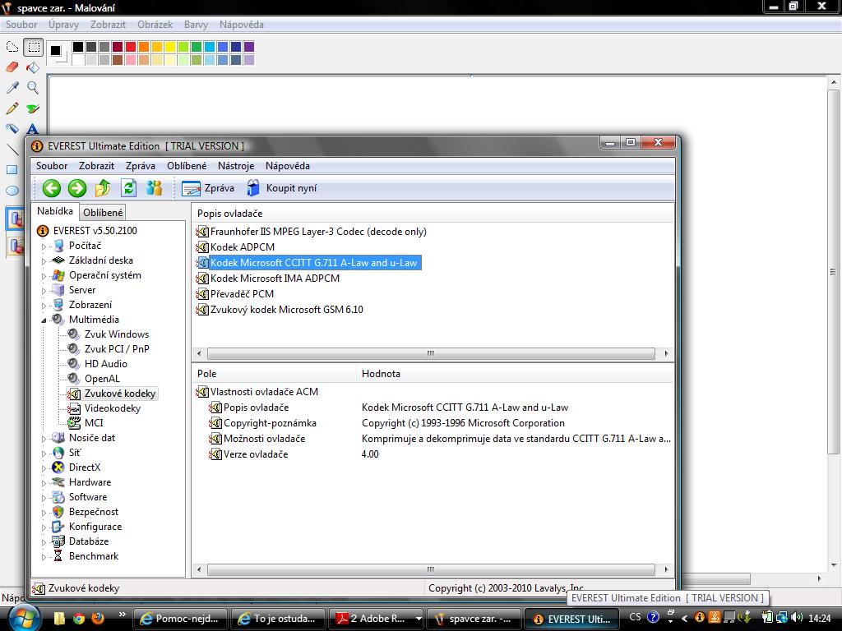Open the Zpráva report wizard toolbar button
The image size is (842, 631).
coord(208,188)
